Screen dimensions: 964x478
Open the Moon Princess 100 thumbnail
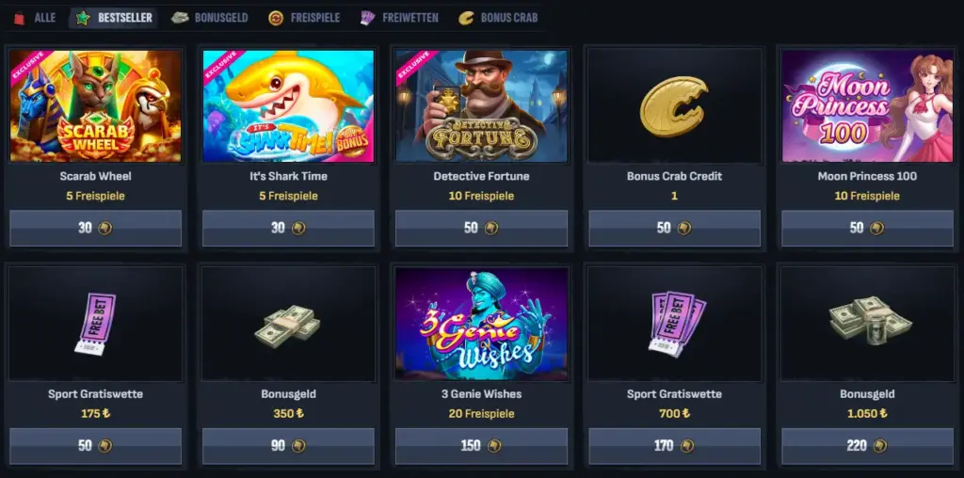point(867,105)
